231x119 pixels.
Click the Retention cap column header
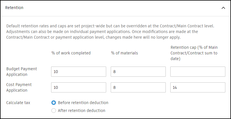194,53
